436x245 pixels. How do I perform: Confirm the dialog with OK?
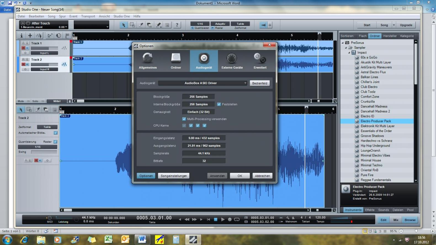[x=240, y=176]
